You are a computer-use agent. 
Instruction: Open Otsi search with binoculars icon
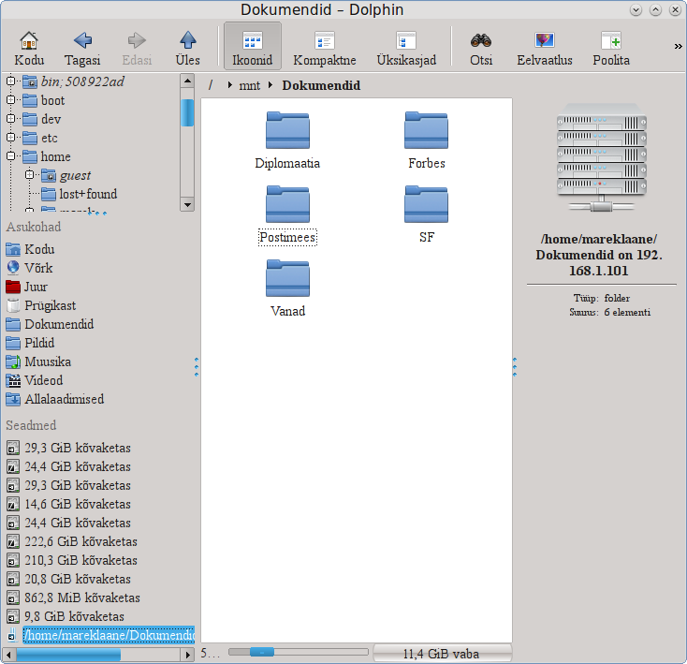(481, 48)
